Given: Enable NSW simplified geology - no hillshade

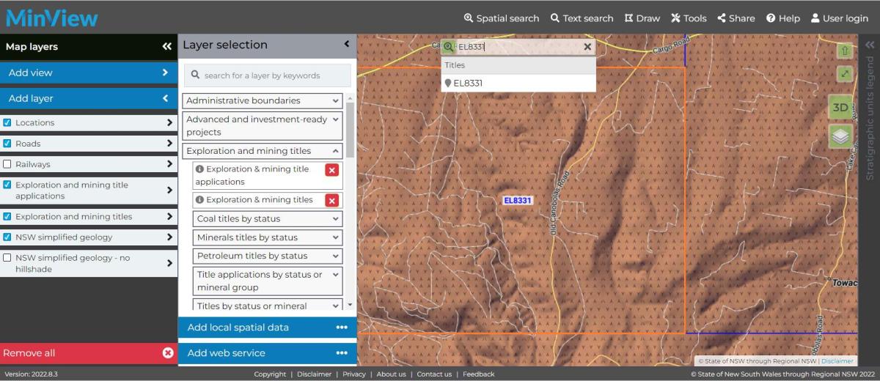Looking at the screenshot, I should (x=7, y=258).
